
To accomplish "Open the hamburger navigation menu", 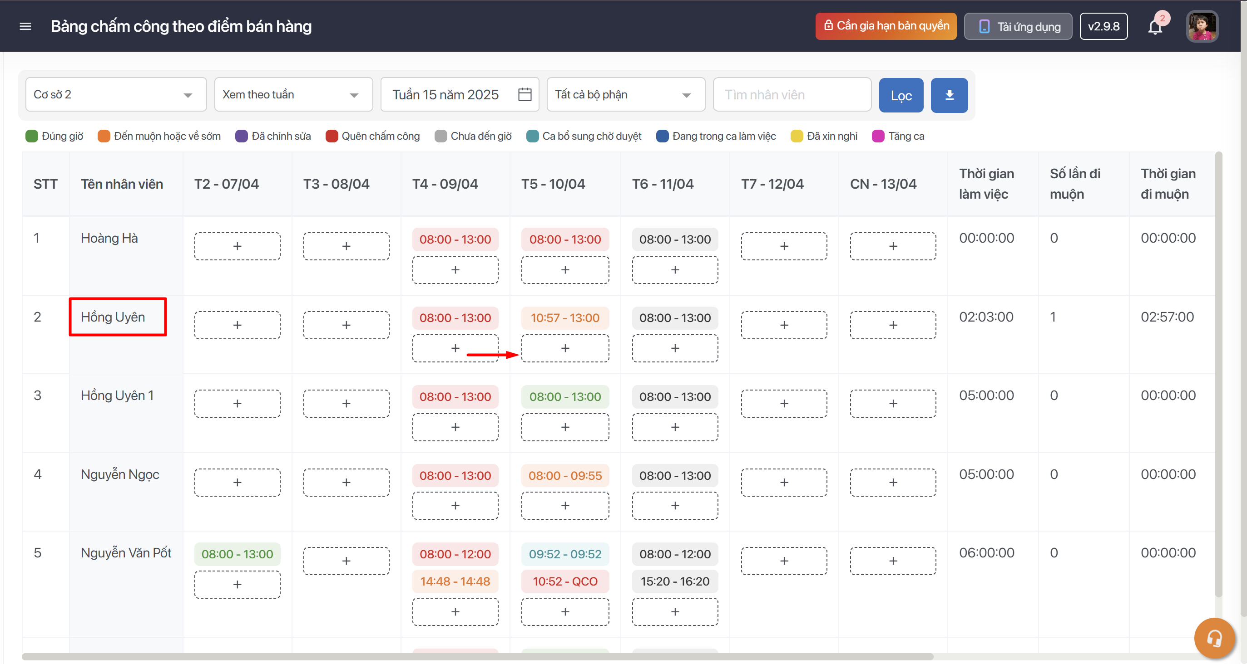I will tap(25, 26).
